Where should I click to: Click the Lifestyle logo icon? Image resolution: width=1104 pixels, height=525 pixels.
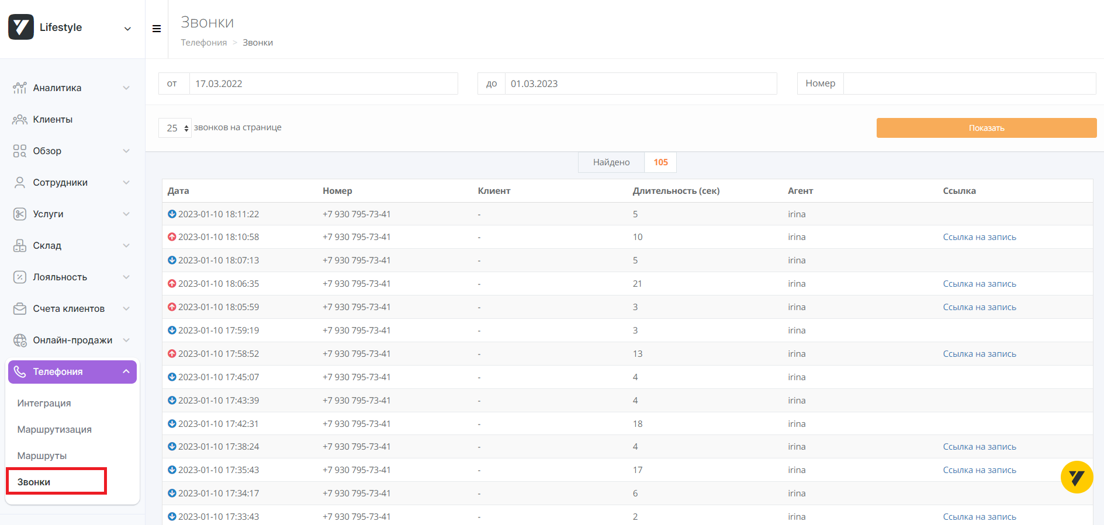tap(21, 27)
